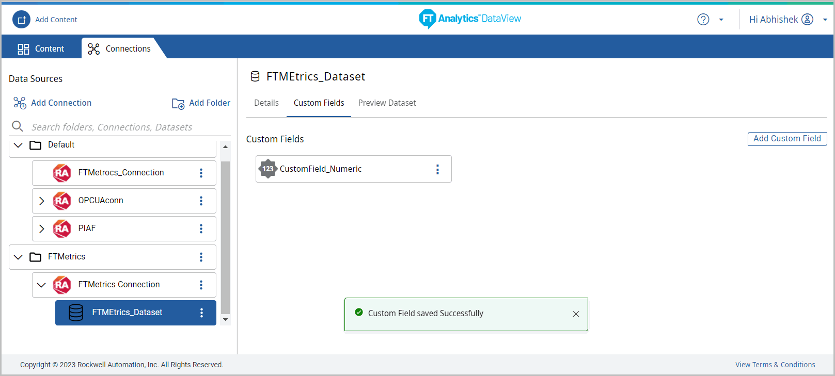Click the Add Custom Field button
Image resolution: width=835 pixels, height=376 pixels.
click(787, 139)
